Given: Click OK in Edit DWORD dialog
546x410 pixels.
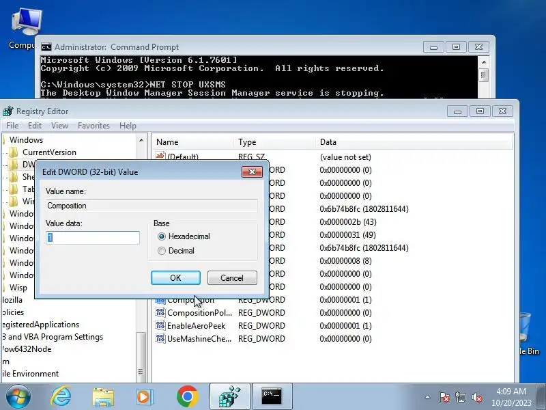Looking at the screenshot, I should pos(175,278).
